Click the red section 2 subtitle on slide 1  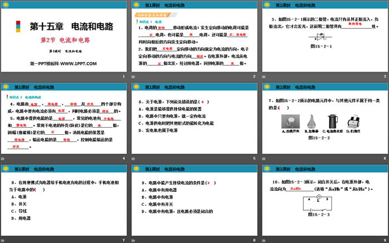(66, 40)
